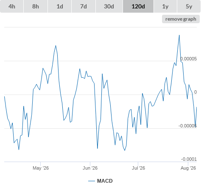Click the 0 y-axis gridline label
201x192 pixels.
(195, 92)
